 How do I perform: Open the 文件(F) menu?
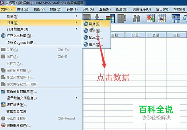tap(6, 9)
